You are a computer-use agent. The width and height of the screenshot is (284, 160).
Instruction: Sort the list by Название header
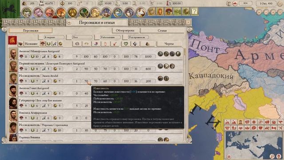tap(31, 44)
